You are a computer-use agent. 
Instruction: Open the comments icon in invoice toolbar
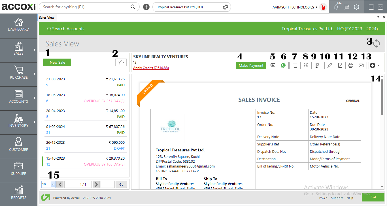pyautogui.click(x=273, y=65)
